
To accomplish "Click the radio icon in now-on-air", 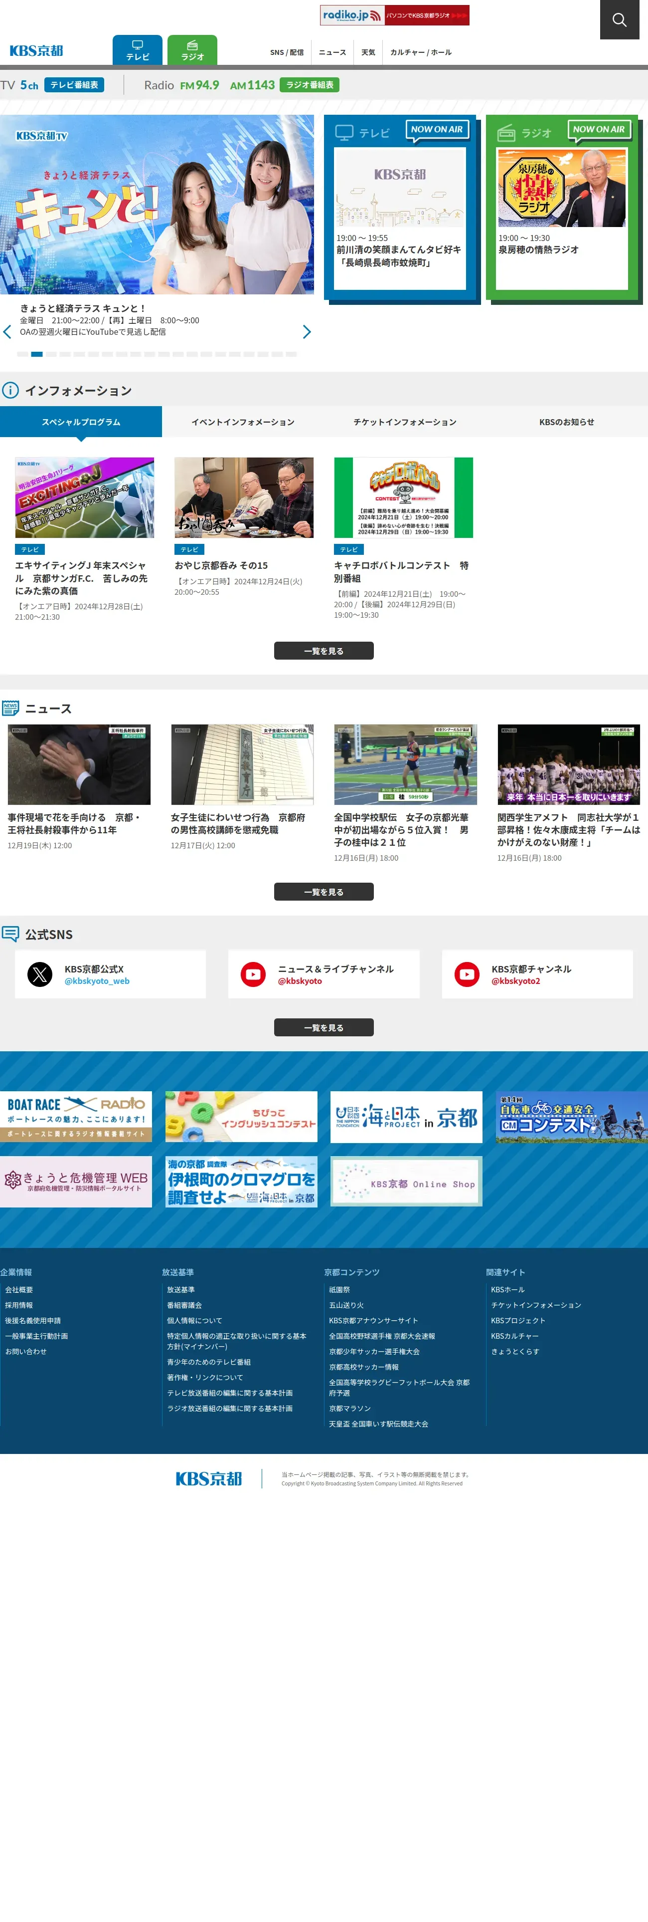I will point(506,134).
